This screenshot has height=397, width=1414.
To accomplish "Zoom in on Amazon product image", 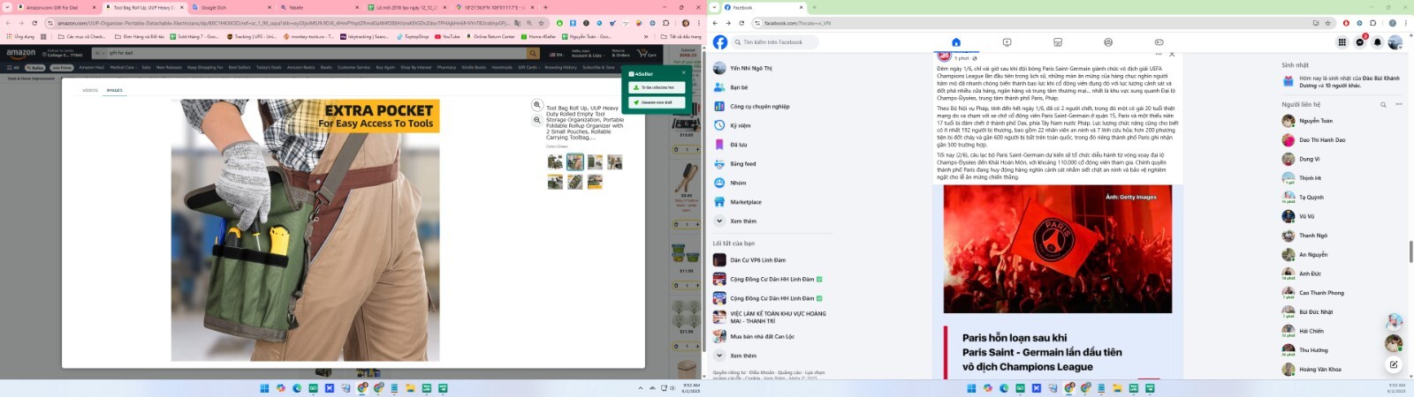I will 536,105.
